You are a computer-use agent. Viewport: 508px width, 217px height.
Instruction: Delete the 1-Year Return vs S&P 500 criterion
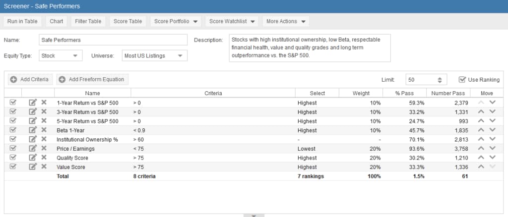coord(44,103)
